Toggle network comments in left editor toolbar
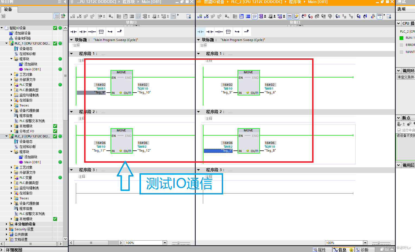Image resolution: width=415 pixels, height=252 pixels. pos(173,16)
